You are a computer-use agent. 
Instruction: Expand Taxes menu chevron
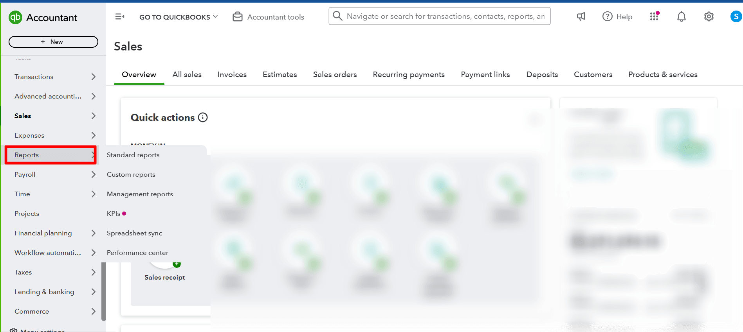[93, 272]
